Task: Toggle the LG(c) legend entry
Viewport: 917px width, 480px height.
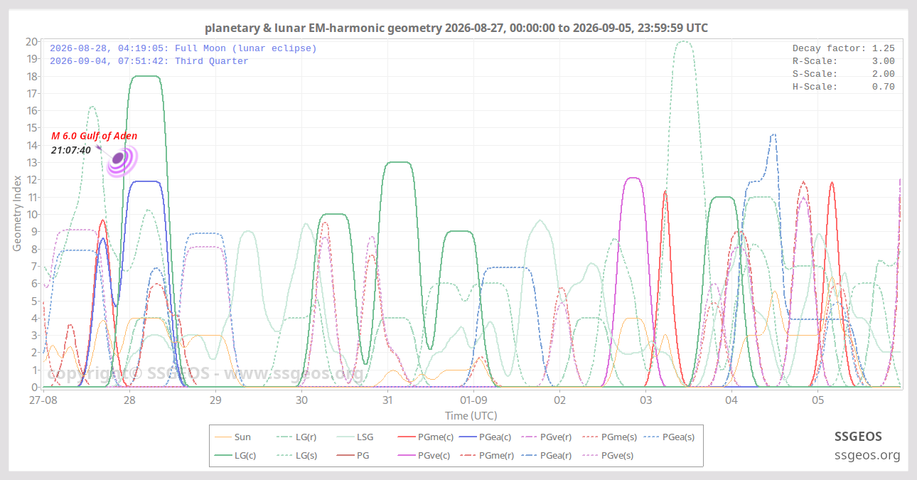Action: (x=235, y=455)
